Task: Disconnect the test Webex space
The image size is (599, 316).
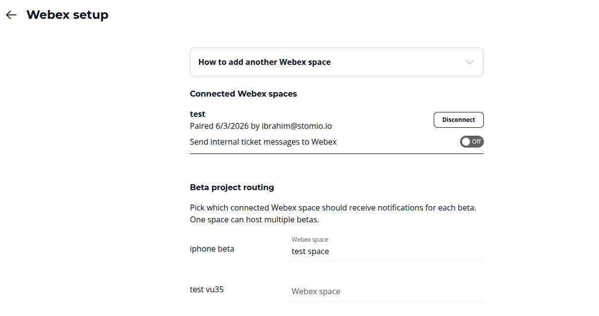Action: pos(459,120)
